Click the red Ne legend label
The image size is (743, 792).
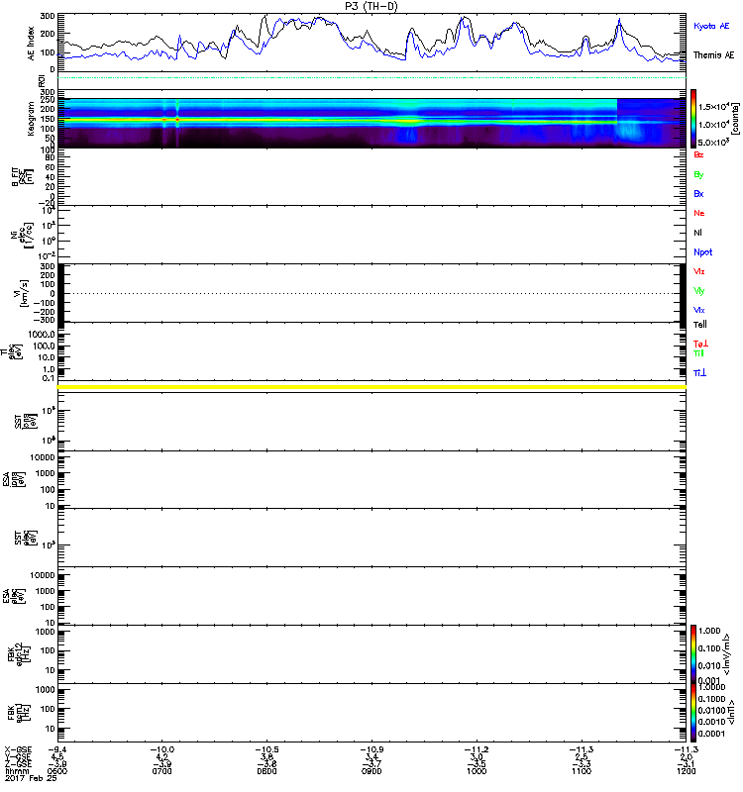699,213
